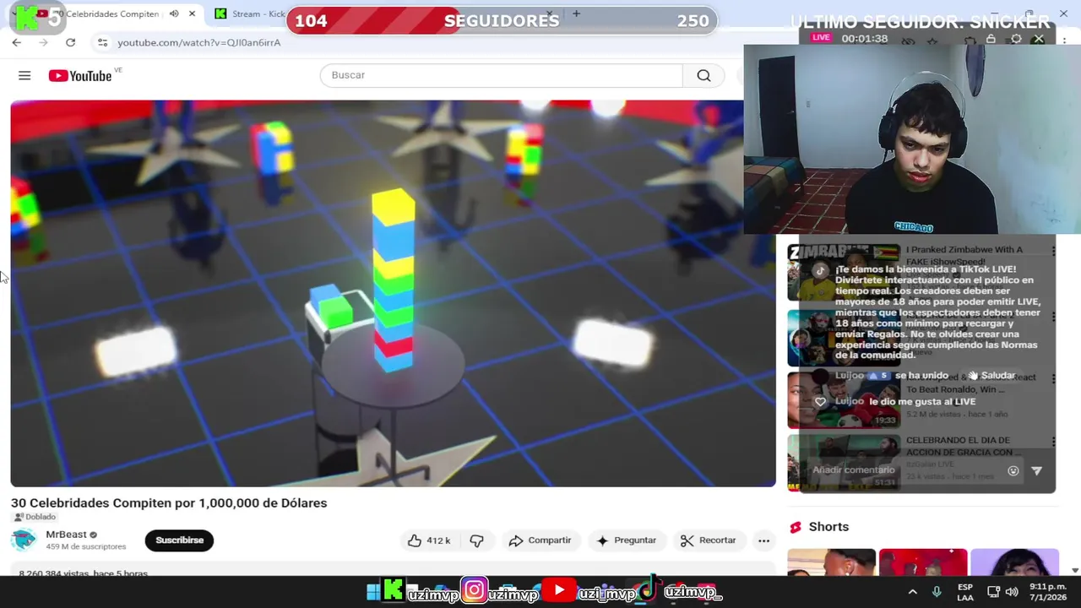Click the Compartir share button
Screen dimensions: 1081x608
click(540, 540)
